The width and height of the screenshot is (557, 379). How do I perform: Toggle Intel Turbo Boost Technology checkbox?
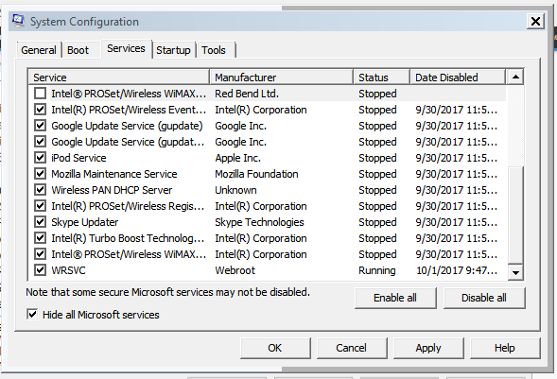coord(40,238)
